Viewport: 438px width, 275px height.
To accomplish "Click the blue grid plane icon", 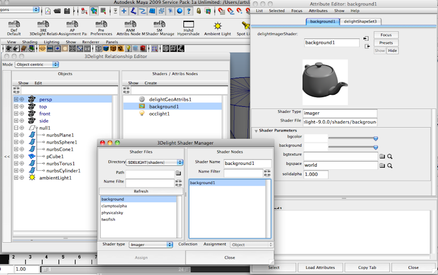I will [152, 11].
